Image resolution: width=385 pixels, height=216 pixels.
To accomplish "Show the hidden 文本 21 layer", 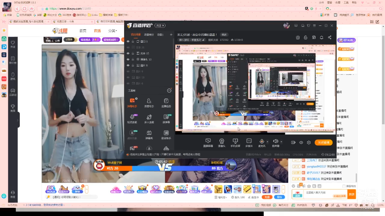I will (x=128, y=47).
